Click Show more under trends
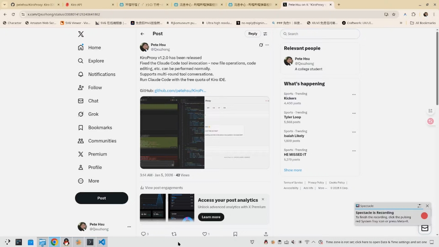 tap(293, 170)
